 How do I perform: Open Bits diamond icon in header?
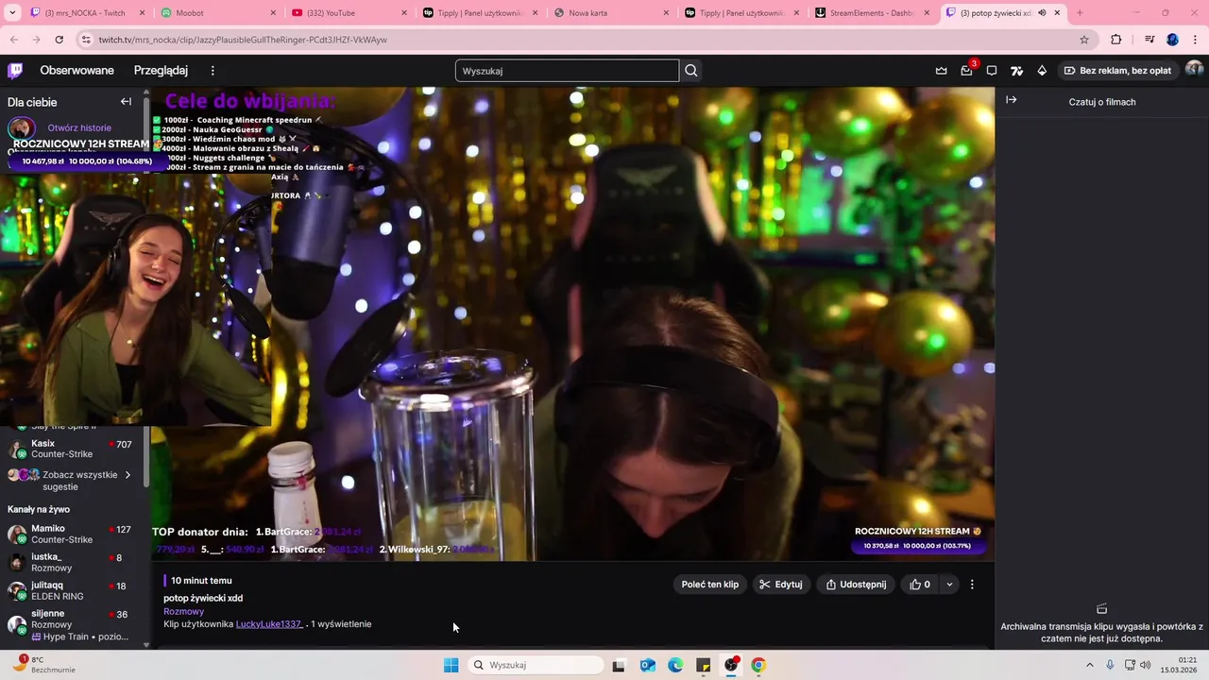[1042, 70]
